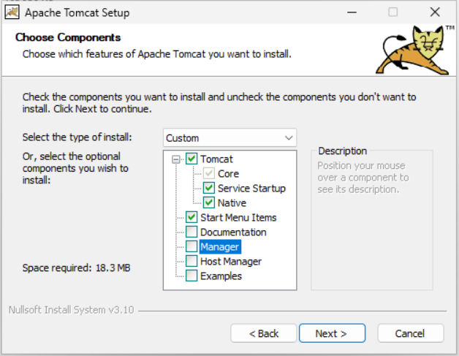Uncheck the Tomcat component checkbox
This screenshot has width=459, height=356.
click(191, 159)
